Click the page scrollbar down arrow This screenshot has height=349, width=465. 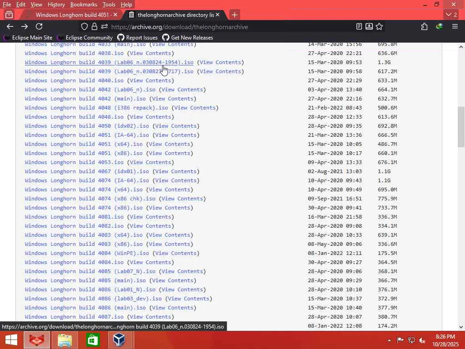point(461,327)
